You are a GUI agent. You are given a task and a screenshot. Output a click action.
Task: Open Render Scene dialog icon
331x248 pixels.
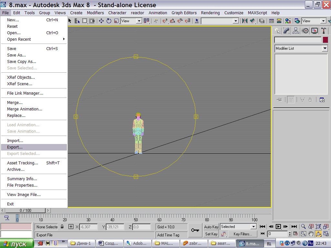[297, 21]
